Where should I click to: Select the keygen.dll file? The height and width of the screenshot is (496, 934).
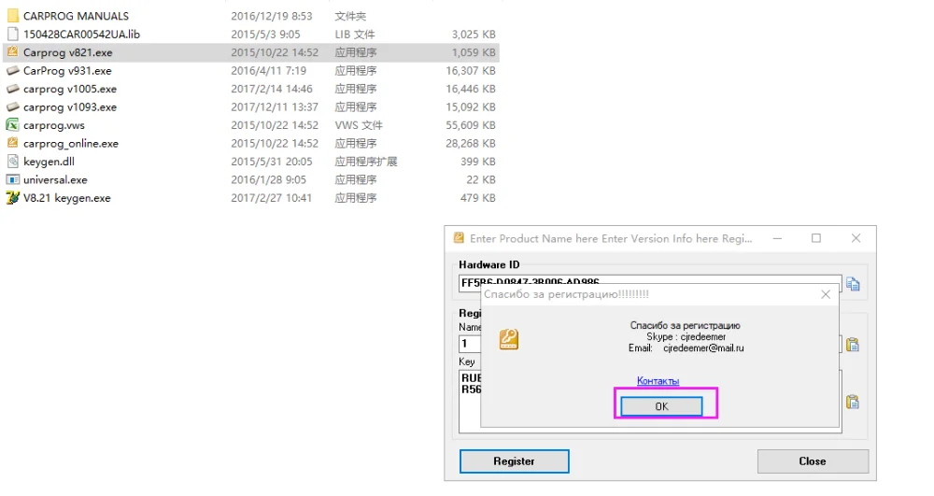(x=49, y=162)
